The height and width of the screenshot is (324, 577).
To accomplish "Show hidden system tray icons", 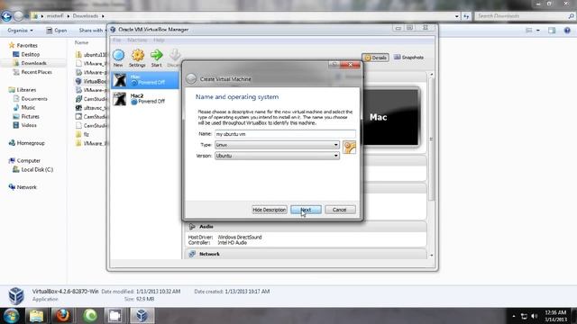I will tap(514, 316).
